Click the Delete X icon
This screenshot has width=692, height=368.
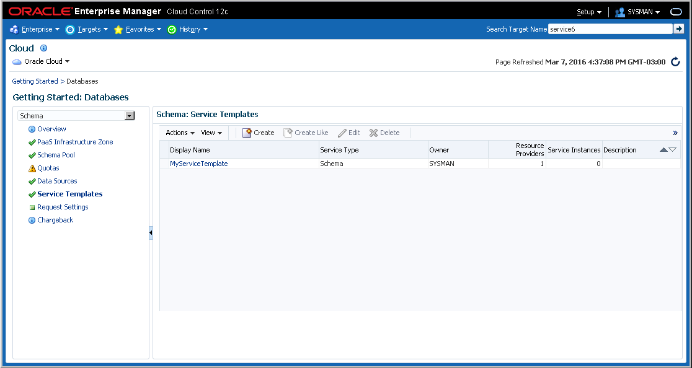(374, 133)
